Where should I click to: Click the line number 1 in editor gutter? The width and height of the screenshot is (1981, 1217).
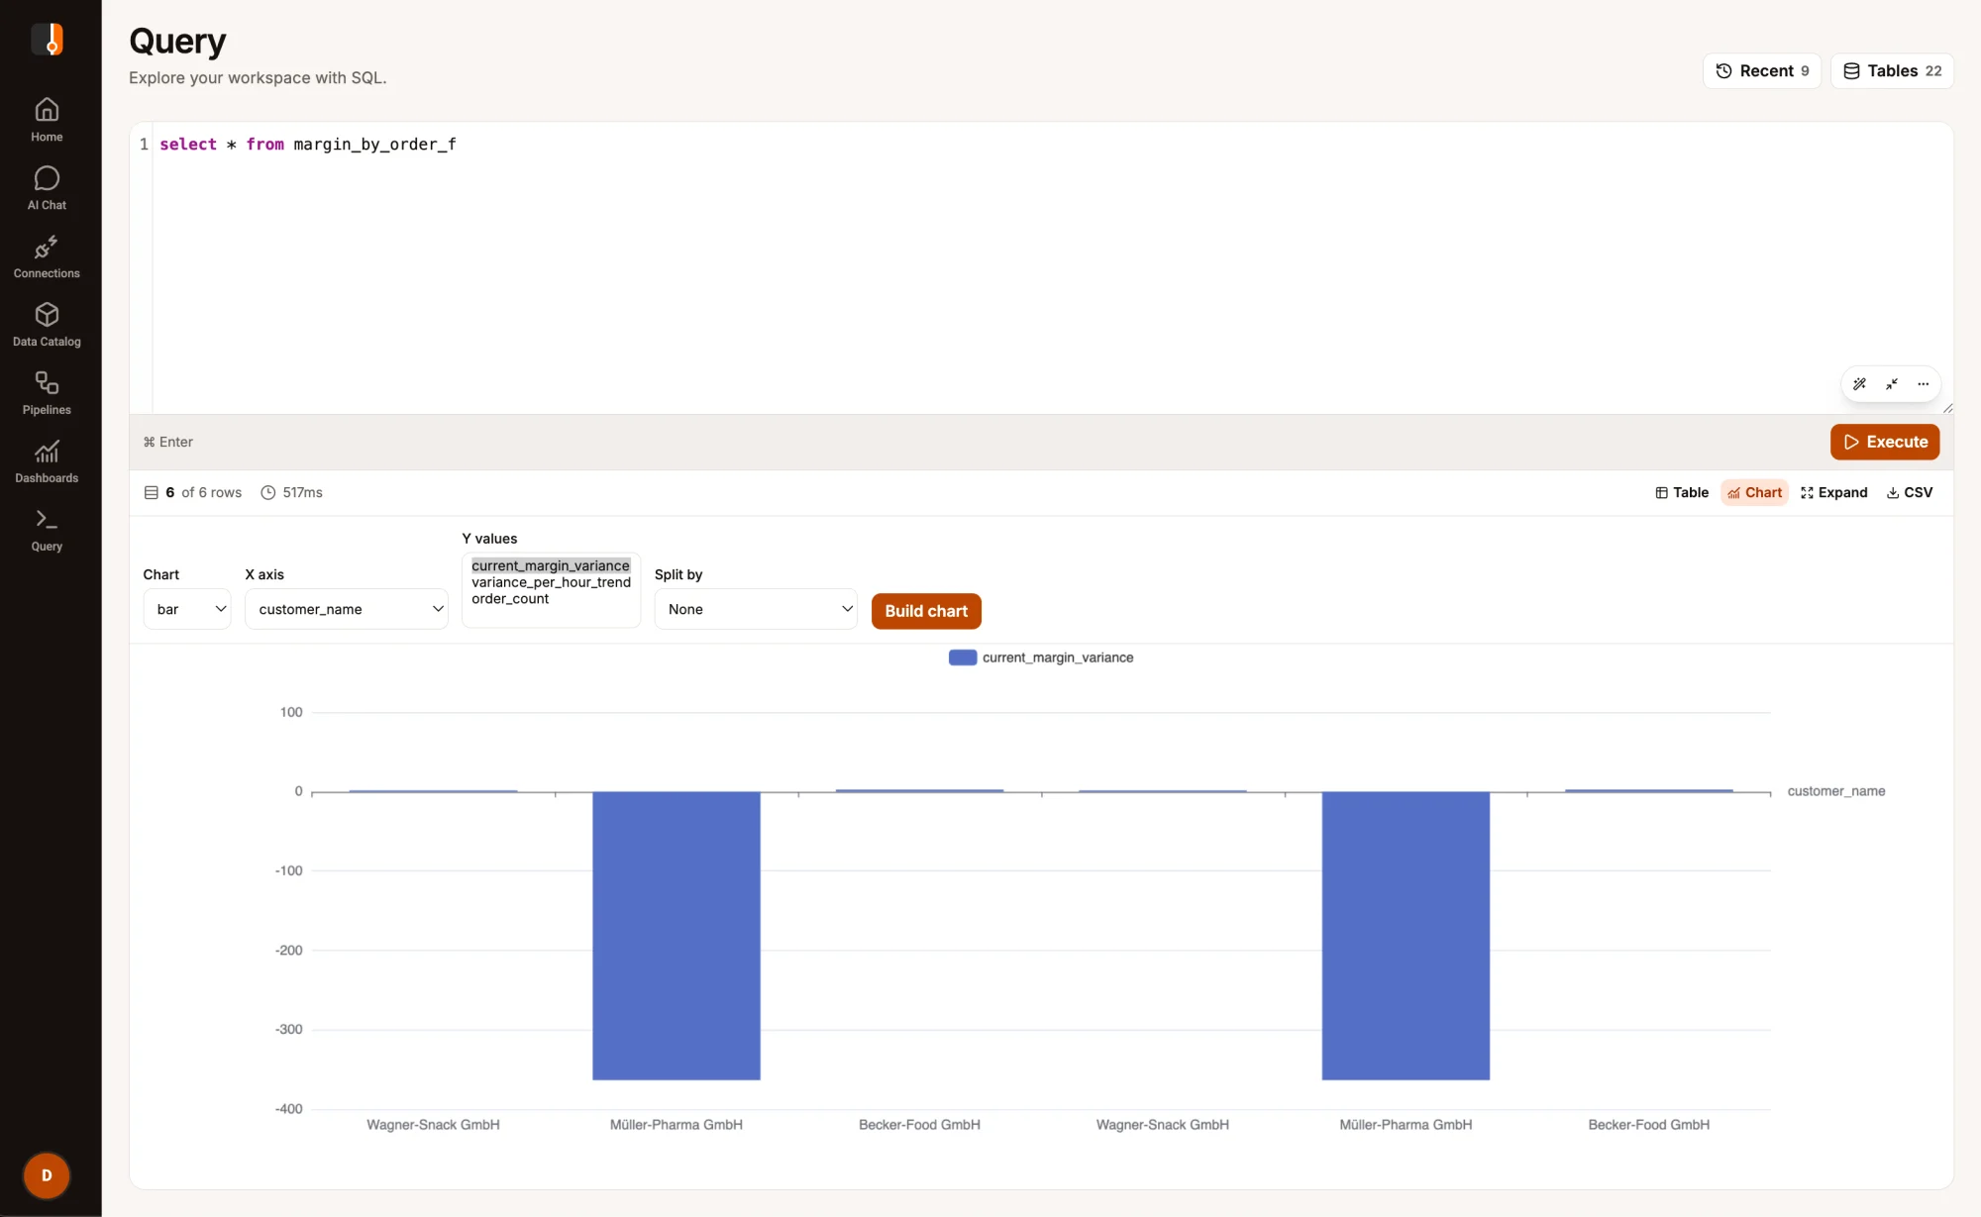tap(144, 145)
